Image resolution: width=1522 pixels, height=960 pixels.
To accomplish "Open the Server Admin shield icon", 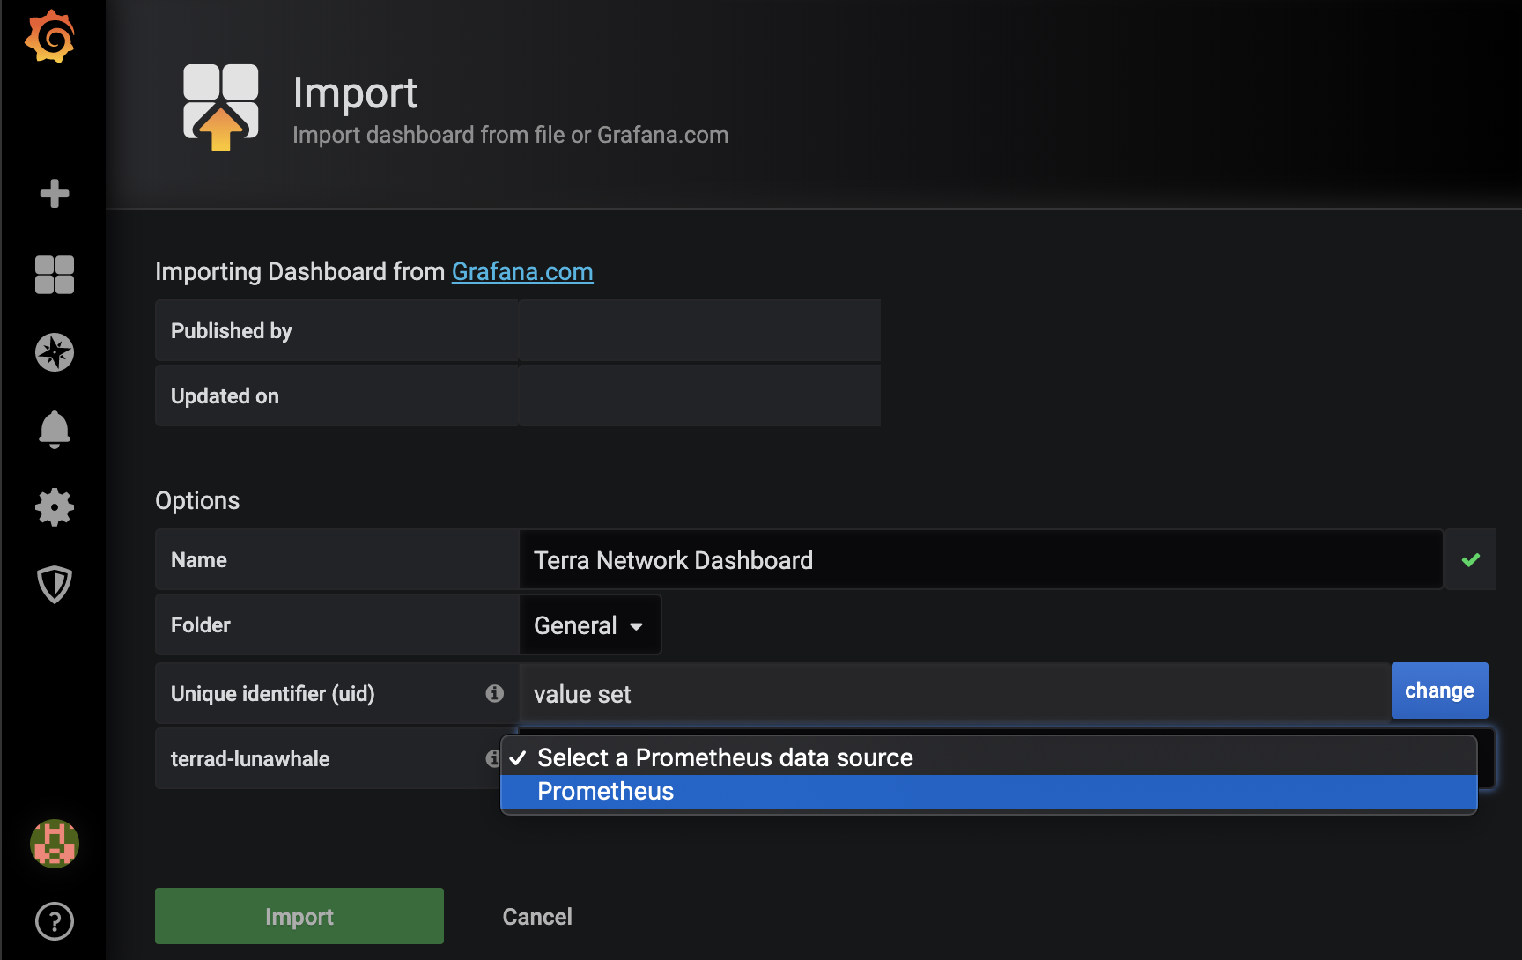I will coord(55,585).
